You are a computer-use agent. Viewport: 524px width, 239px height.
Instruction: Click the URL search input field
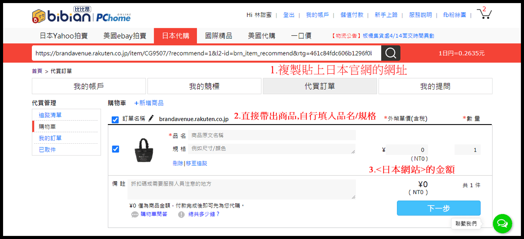click(206, 53)
